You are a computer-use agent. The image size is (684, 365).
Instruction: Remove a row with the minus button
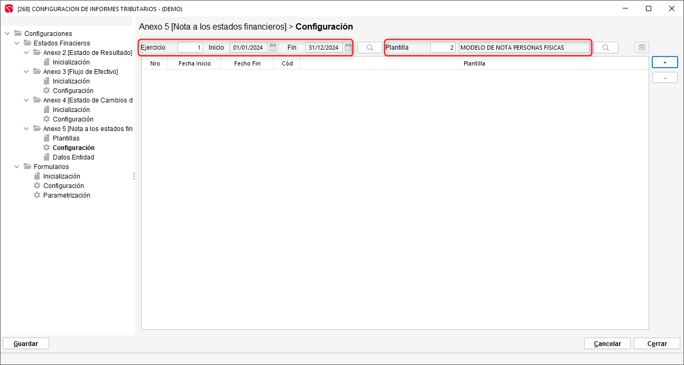tap(664, 78)
